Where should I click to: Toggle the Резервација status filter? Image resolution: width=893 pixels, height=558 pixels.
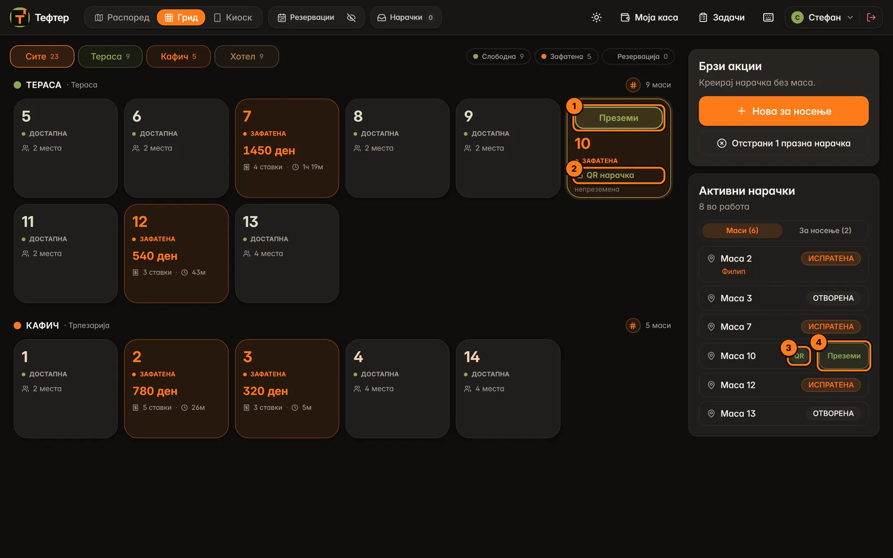pos(638,56)
